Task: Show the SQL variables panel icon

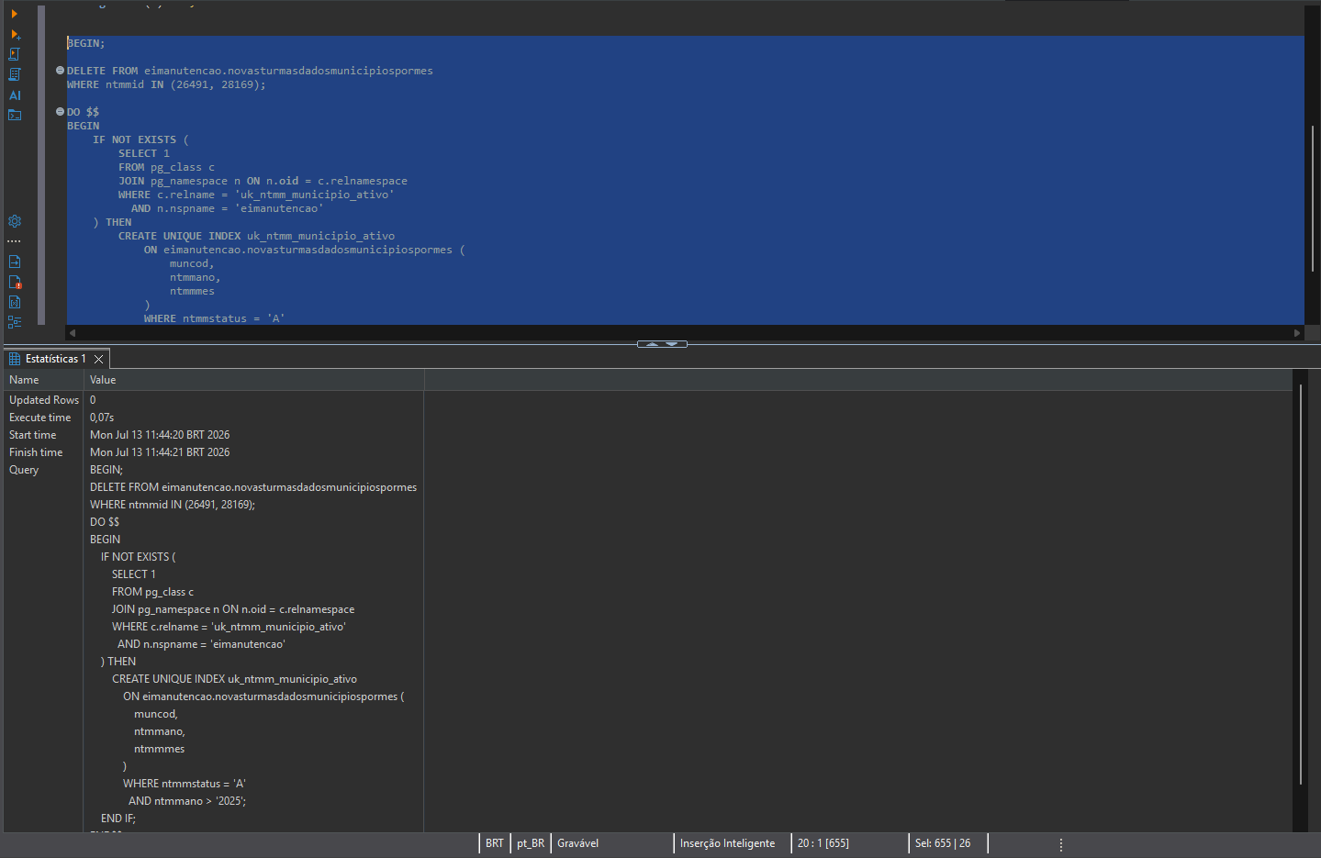Action: pos(15,302)
